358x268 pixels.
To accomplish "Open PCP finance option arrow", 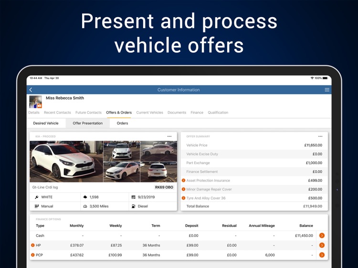I will point(322,255).
